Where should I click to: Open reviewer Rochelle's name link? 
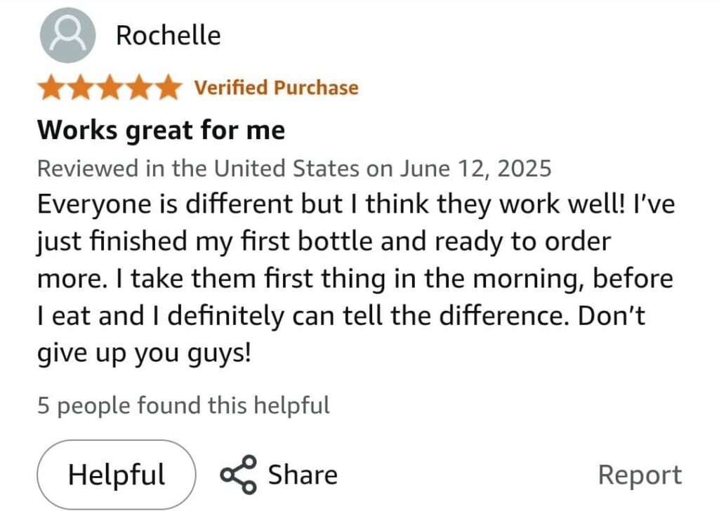pos(168,36)
